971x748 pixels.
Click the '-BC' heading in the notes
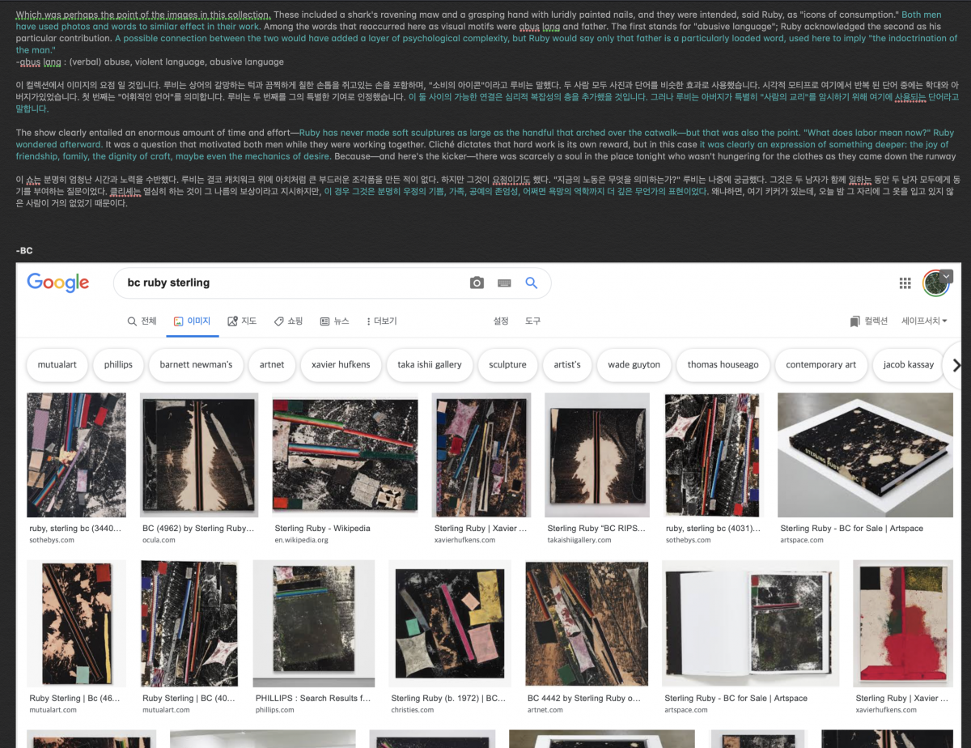pos(24,251)
